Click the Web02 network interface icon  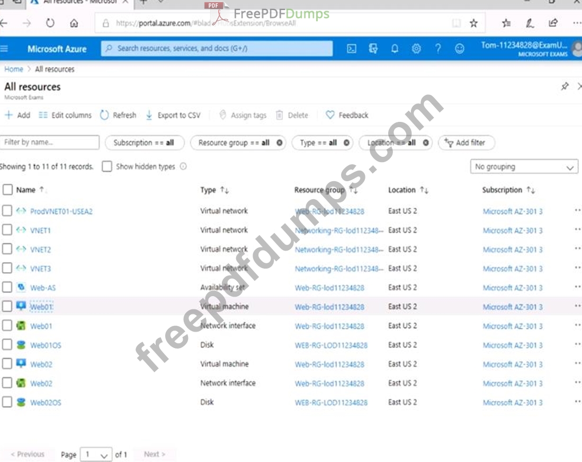(x=21, y=383)
